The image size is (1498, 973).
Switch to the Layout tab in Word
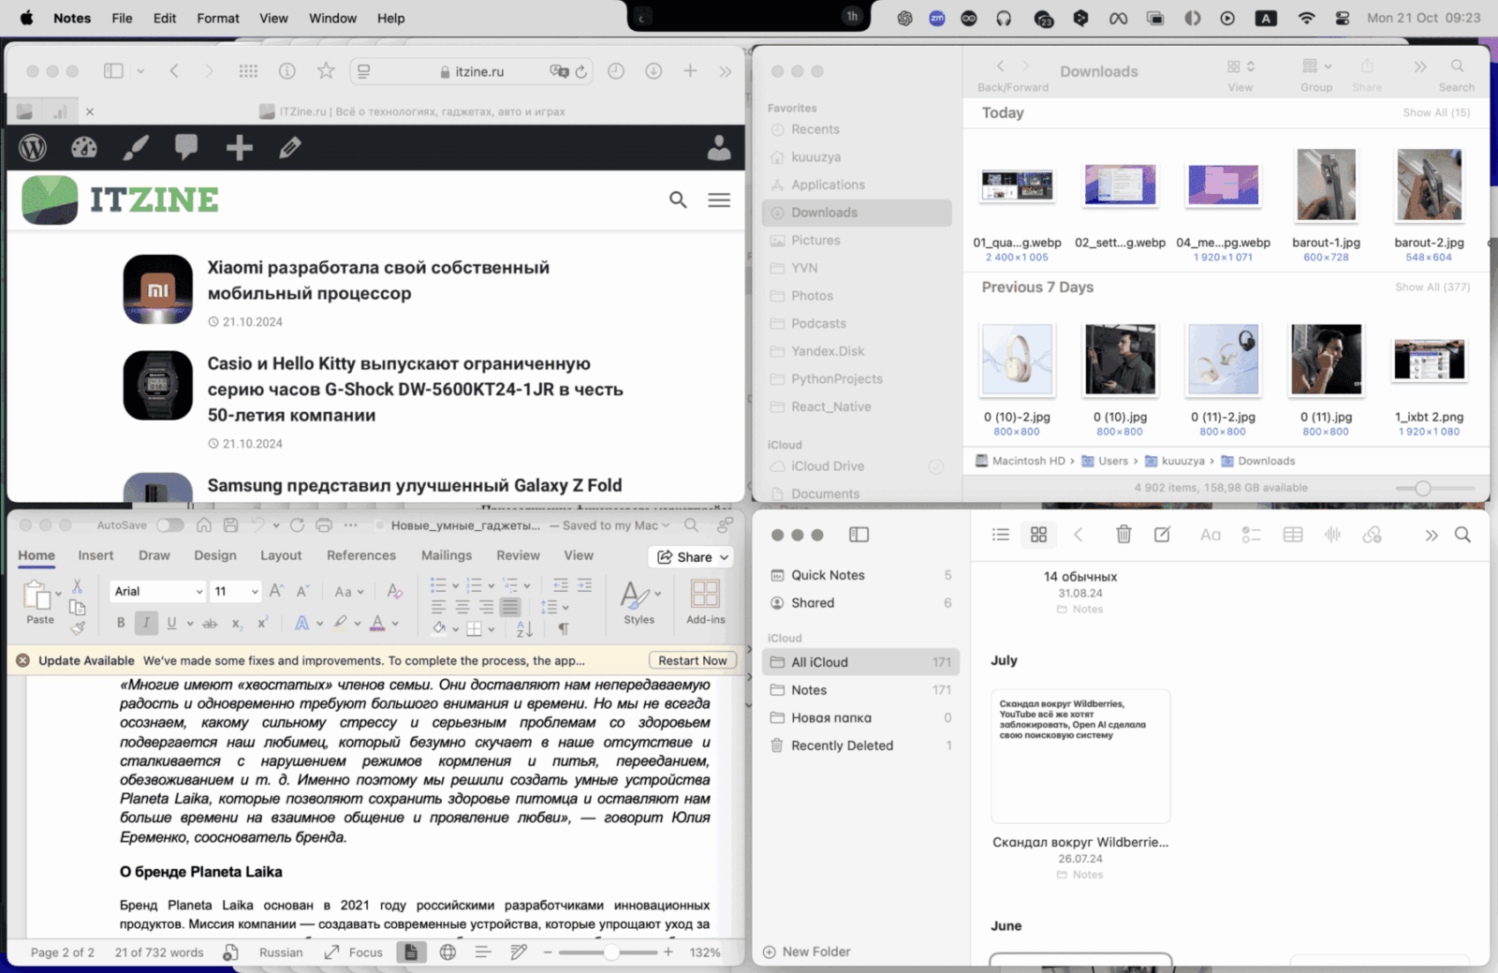click(x=281, y=555)
